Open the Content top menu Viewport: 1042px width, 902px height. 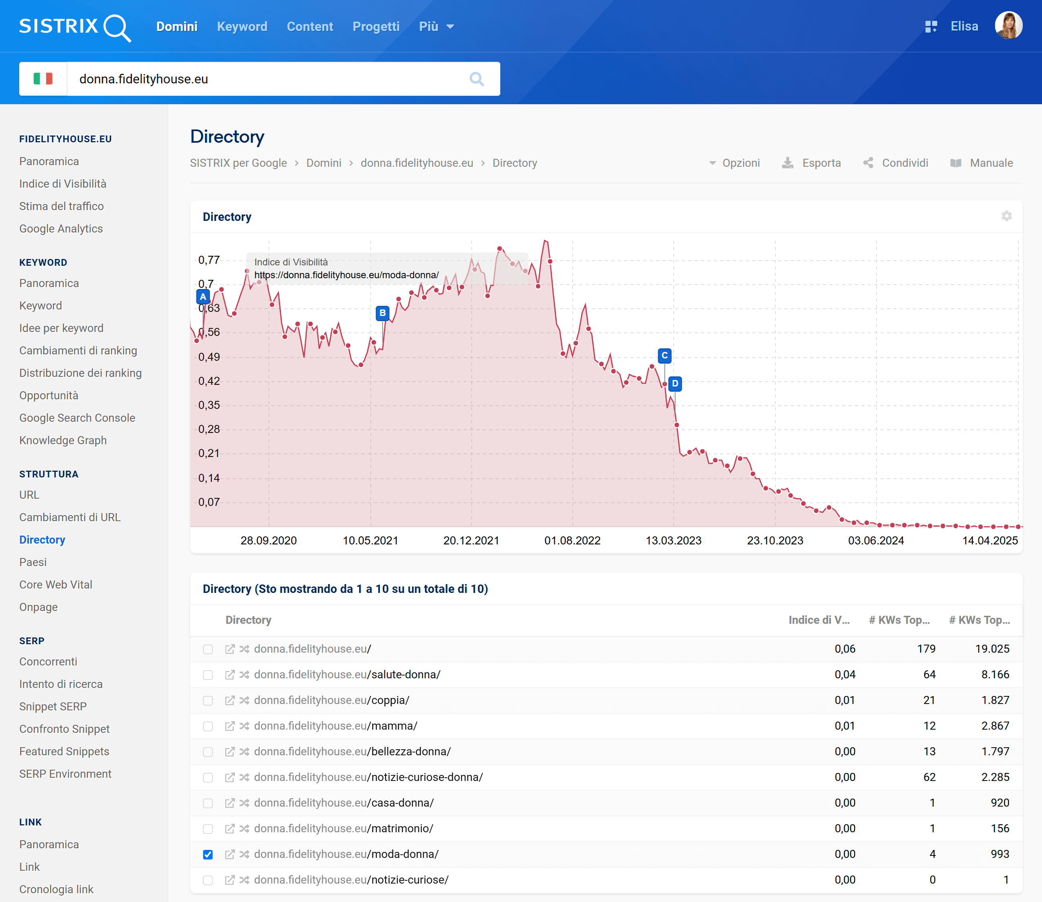[x=310, y=27]
